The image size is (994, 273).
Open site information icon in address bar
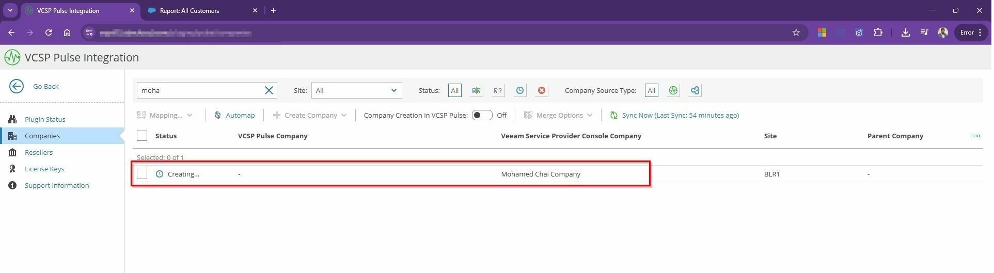point(89,33)
